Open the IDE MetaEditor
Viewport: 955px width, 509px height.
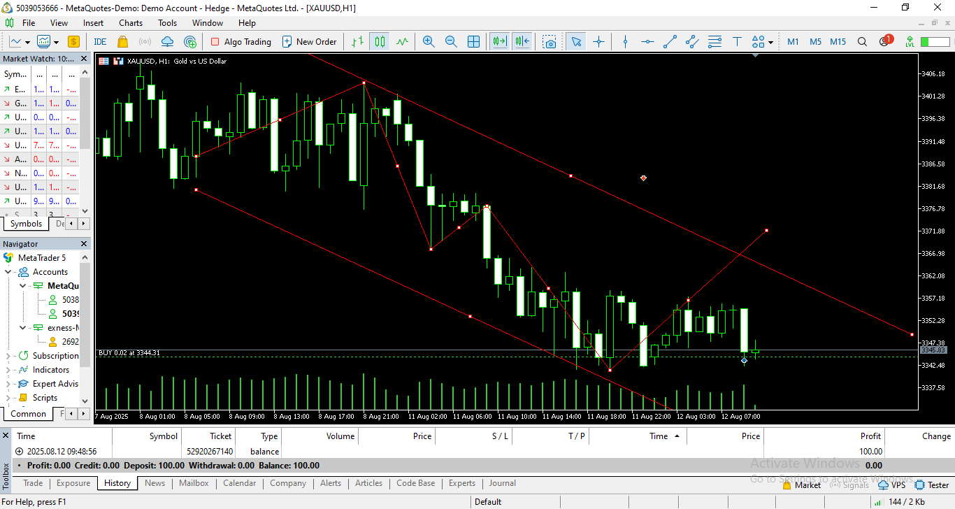pyautogui.click(x=100, y=42)
